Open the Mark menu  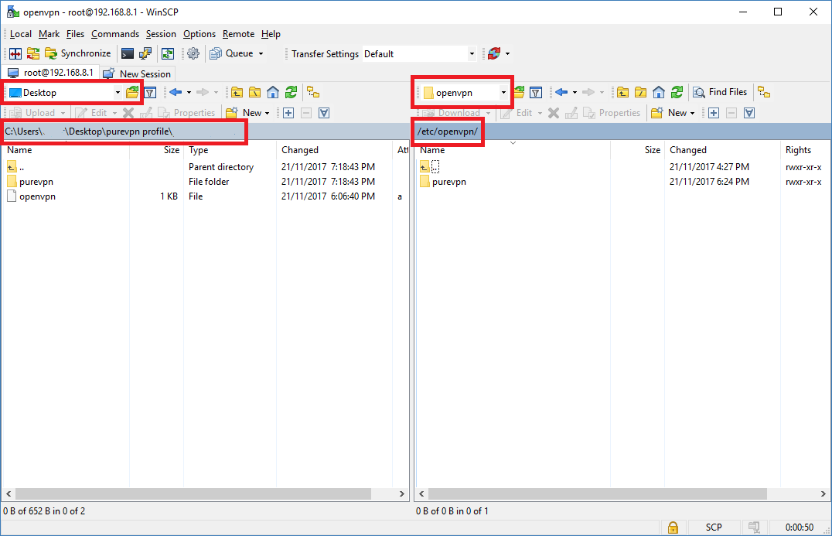click(49, 34)
